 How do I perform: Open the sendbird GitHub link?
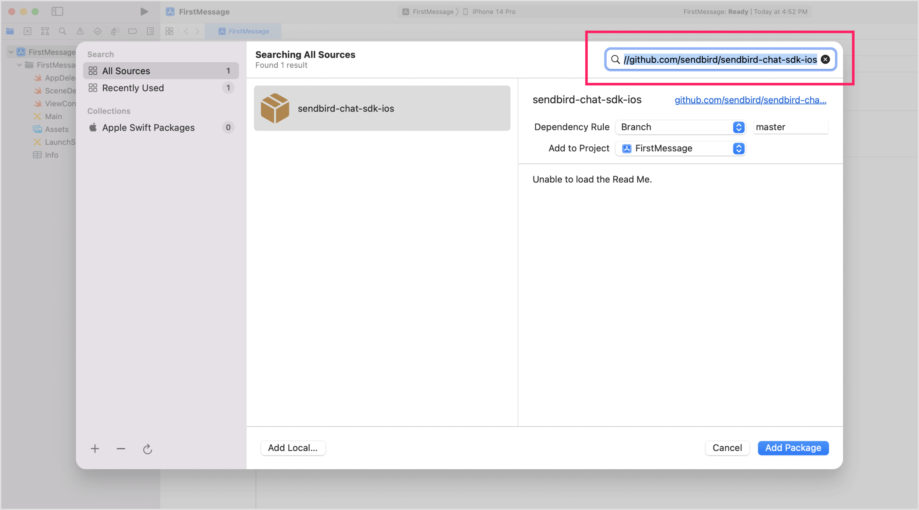point(750,100)
